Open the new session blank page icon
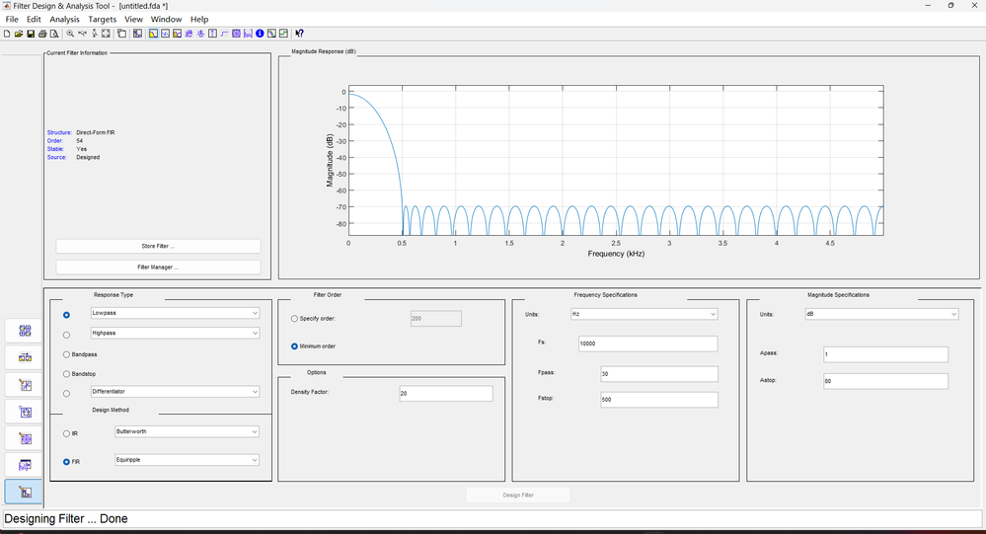Viewport: 986px width, 534px height. tap(7, 34)
